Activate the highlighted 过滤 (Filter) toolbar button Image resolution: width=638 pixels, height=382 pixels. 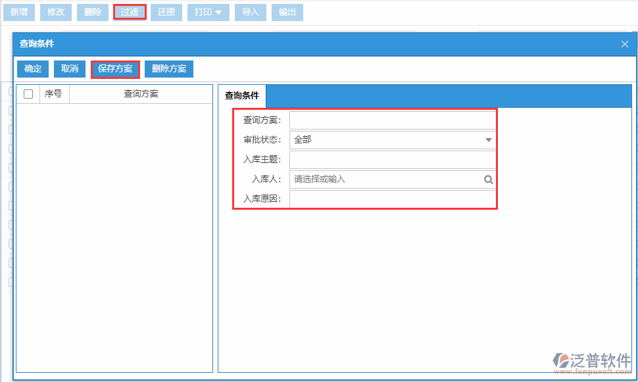130,12
